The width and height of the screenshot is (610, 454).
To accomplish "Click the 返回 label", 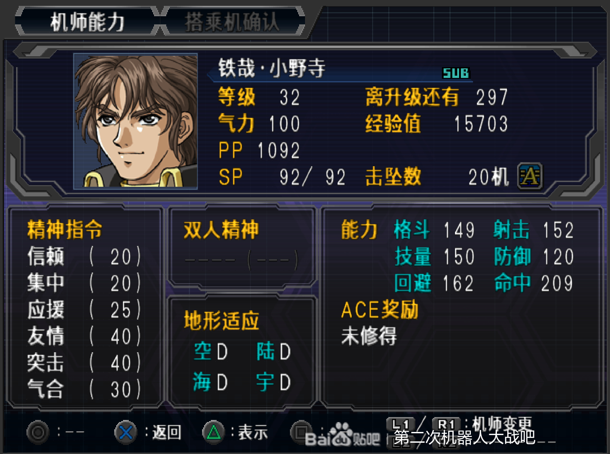I will [167, 432].
